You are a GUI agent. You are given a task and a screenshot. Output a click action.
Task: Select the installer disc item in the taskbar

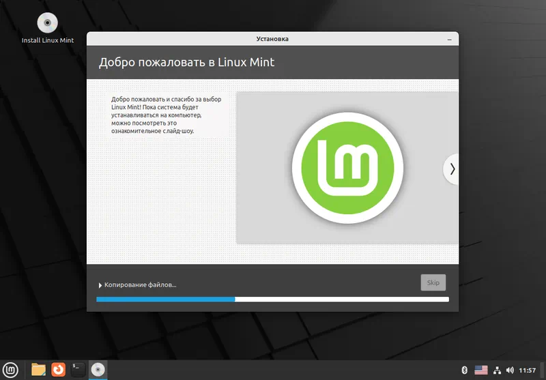[x=98, y=370]
